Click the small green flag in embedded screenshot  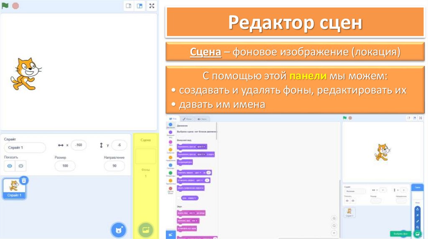tap(345, 118)
